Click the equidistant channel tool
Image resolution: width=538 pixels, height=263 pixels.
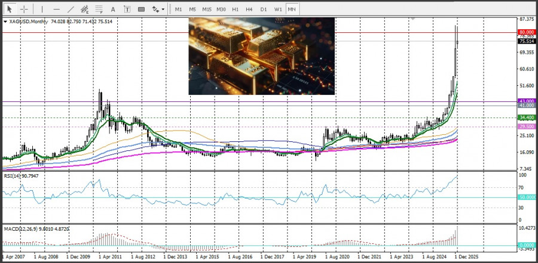(x=84, y=9)
